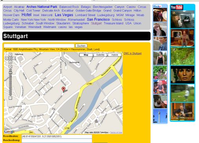Switch map to Hybrid view
The width and height of the screenshot is (199, 143).
pos(115,55)
